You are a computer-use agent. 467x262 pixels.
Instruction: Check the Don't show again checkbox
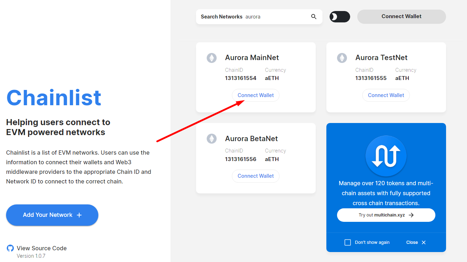click(x=348, y=242)
